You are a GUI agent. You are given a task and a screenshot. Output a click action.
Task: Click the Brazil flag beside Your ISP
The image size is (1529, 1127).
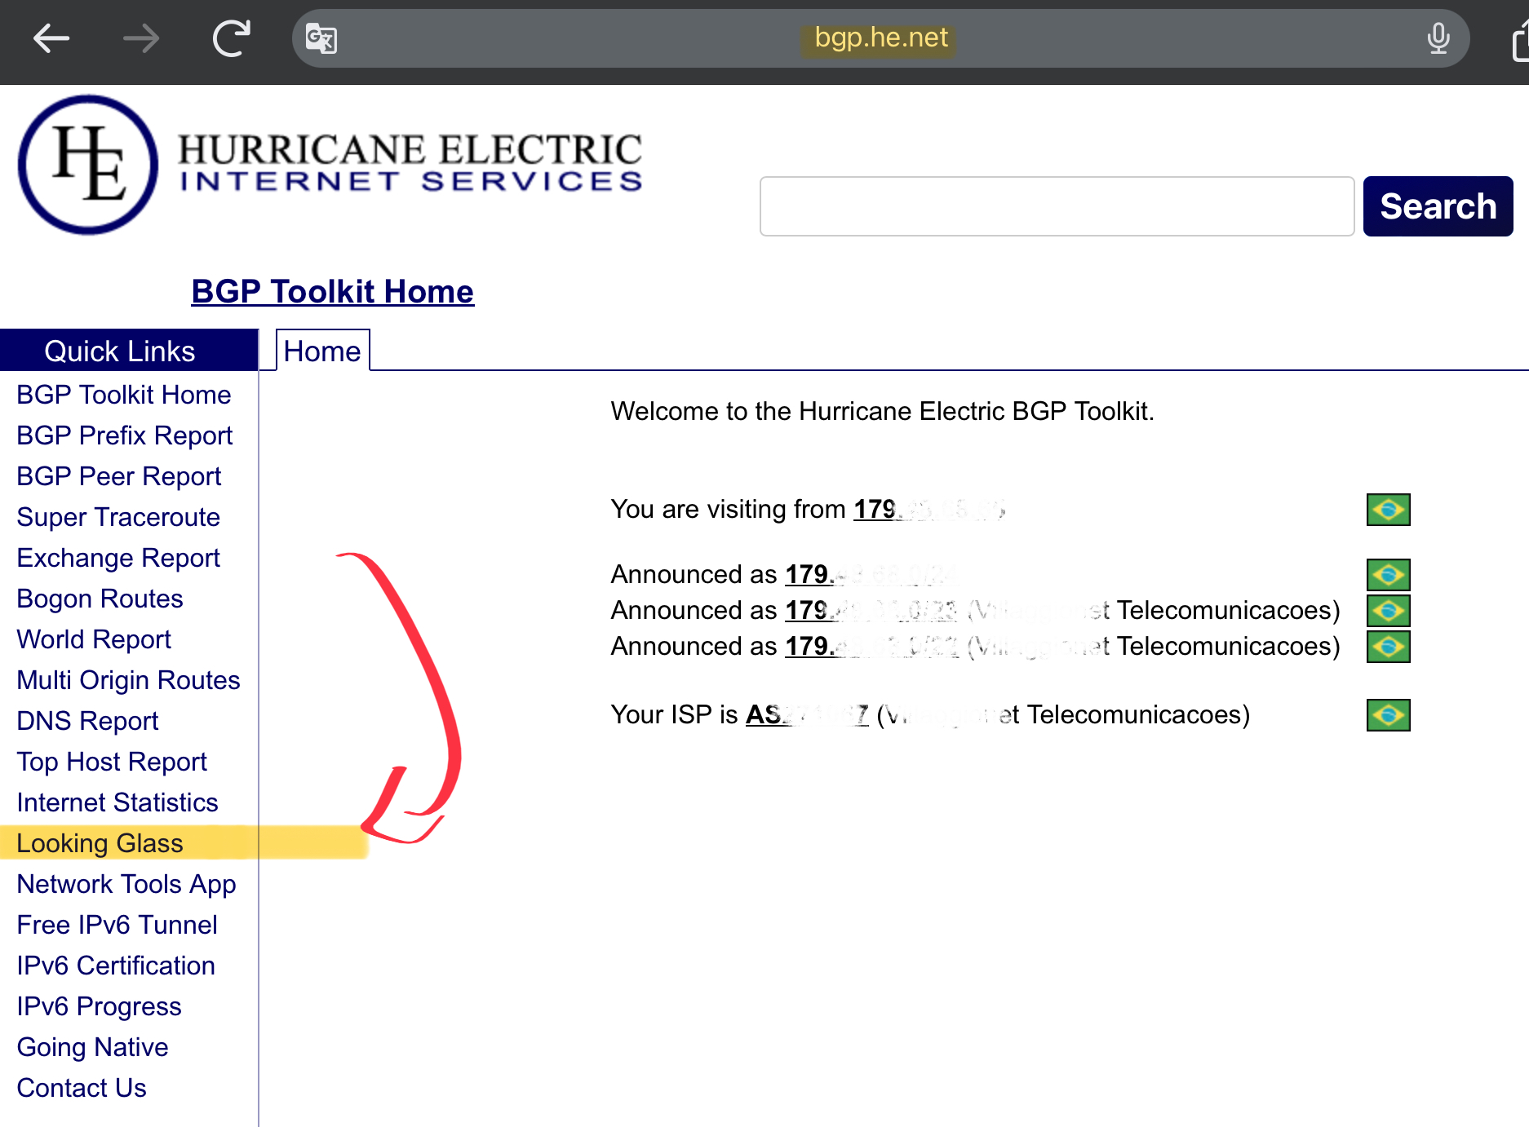coord(1388,715)
